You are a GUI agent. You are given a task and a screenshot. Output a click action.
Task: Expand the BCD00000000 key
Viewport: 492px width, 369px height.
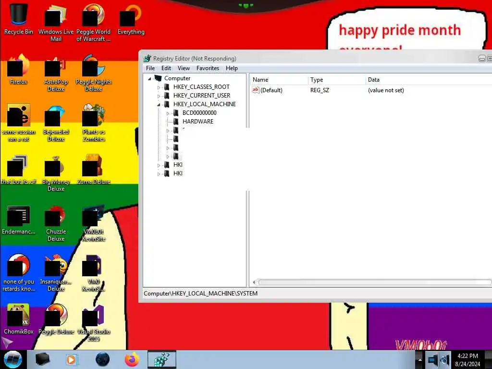tap(168, 113)
